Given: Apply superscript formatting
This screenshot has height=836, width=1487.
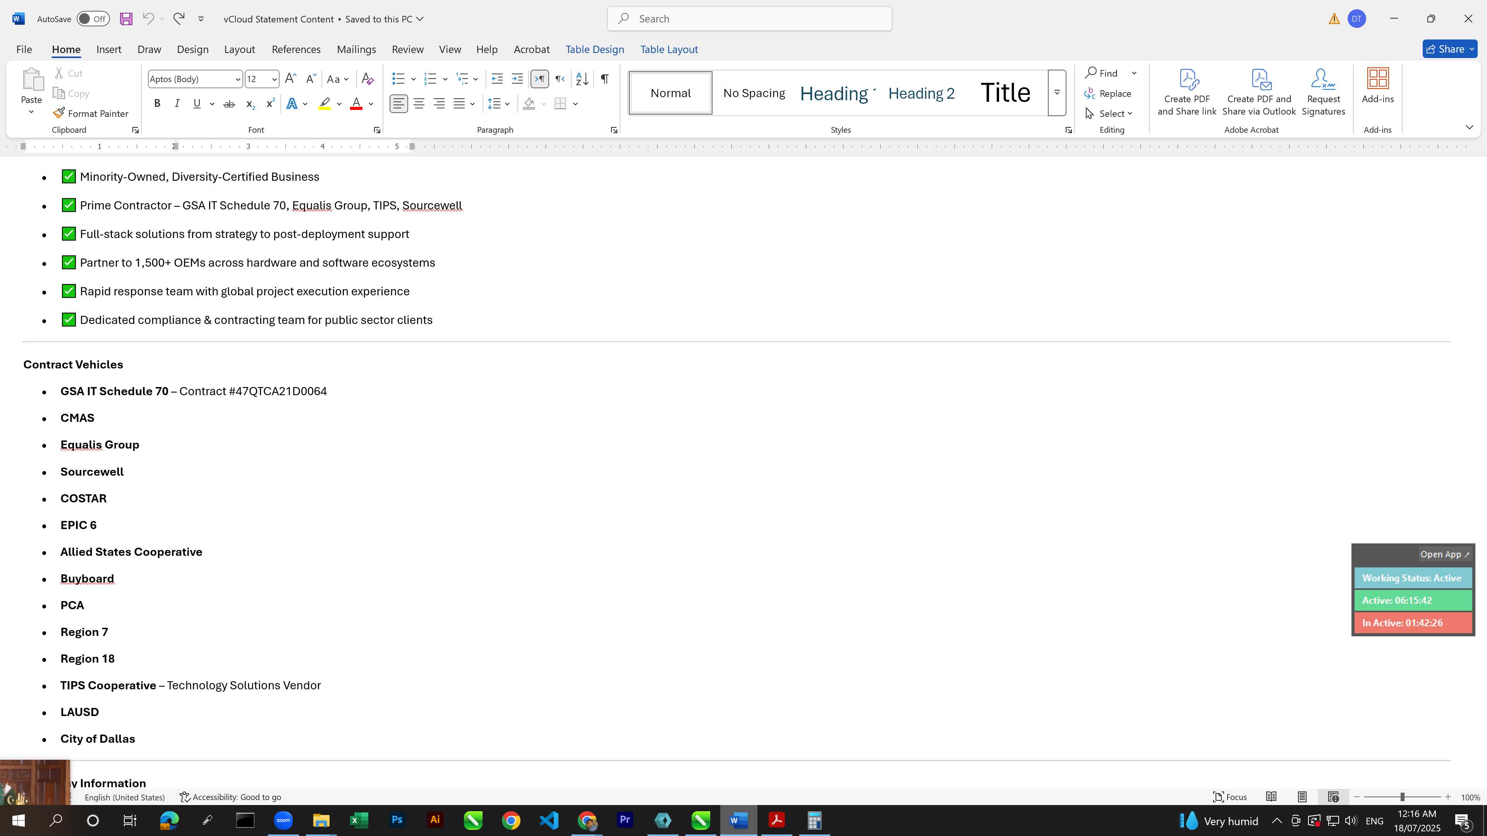Looking at the screenshot, I should click(x=270, y=104).
